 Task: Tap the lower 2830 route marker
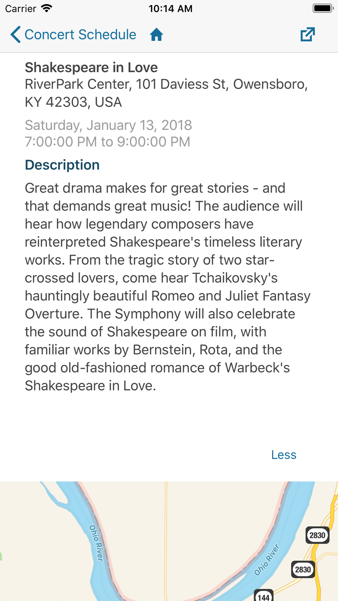click(303, 570)
